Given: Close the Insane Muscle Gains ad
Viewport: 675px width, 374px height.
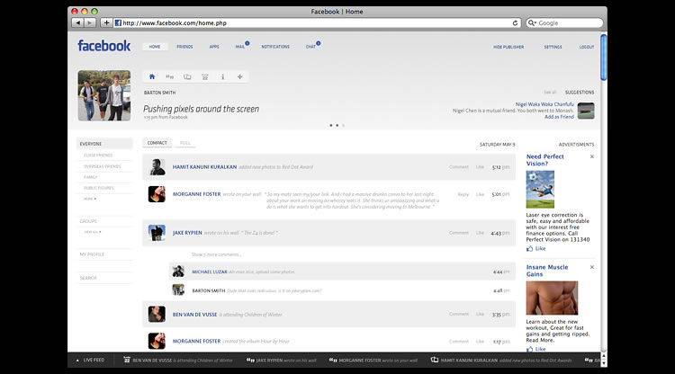Looking at the screenshot, I should (591, 266).
